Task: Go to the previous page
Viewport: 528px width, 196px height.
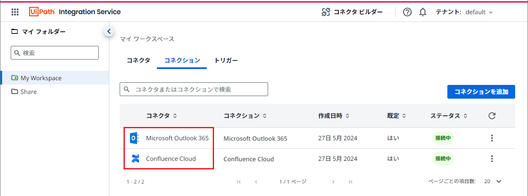Action: click(256, 182)
